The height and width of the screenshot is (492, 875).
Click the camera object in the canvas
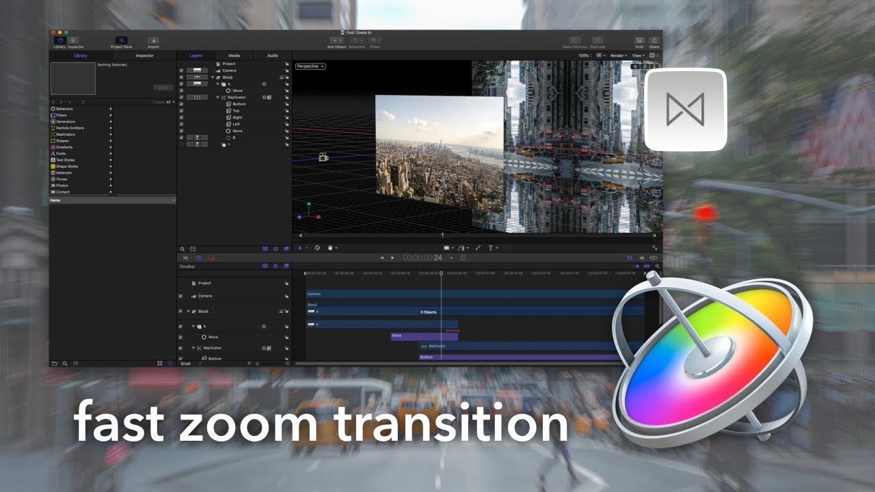click(323, 157)
